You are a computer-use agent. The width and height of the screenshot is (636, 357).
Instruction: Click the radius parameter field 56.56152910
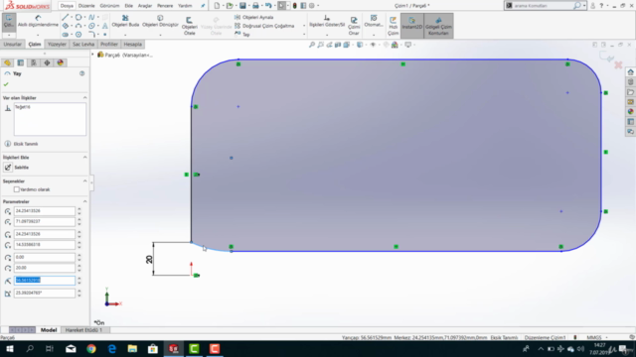tap(45, 280)
